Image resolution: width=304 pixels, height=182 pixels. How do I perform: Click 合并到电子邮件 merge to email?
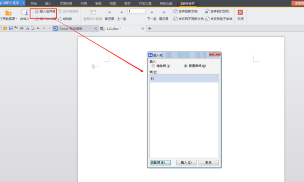219,19
